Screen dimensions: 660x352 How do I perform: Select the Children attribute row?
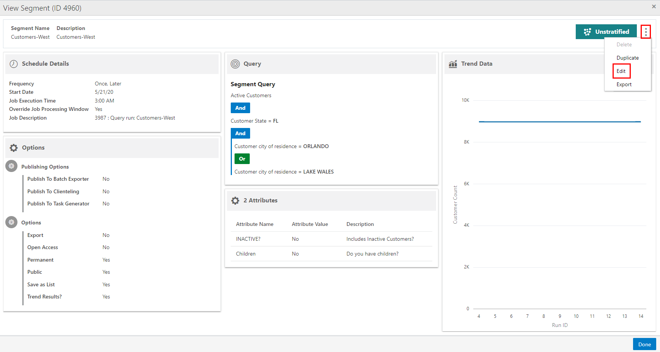(331, 254)
